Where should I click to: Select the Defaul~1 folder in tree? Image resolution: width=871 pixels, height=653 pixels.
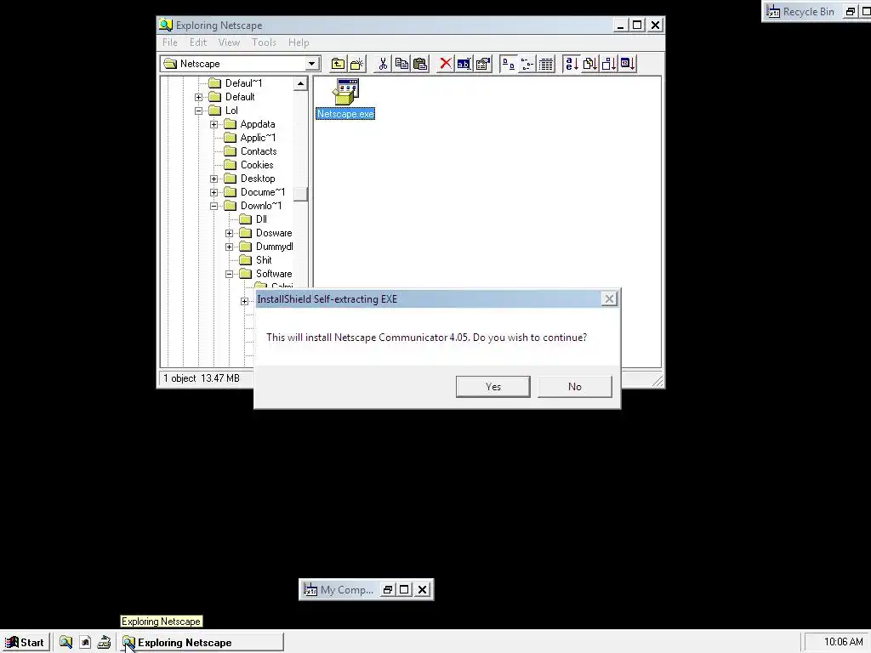[x=243, y=83]
